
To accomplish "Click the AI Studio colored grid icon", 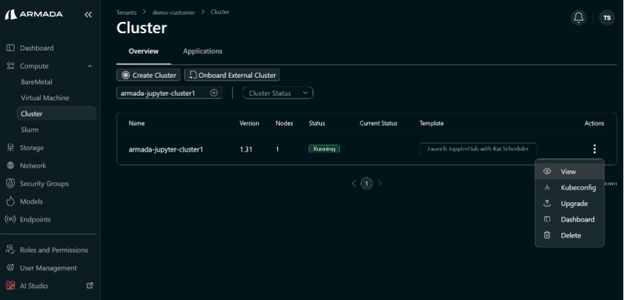I will pos(11,286).
